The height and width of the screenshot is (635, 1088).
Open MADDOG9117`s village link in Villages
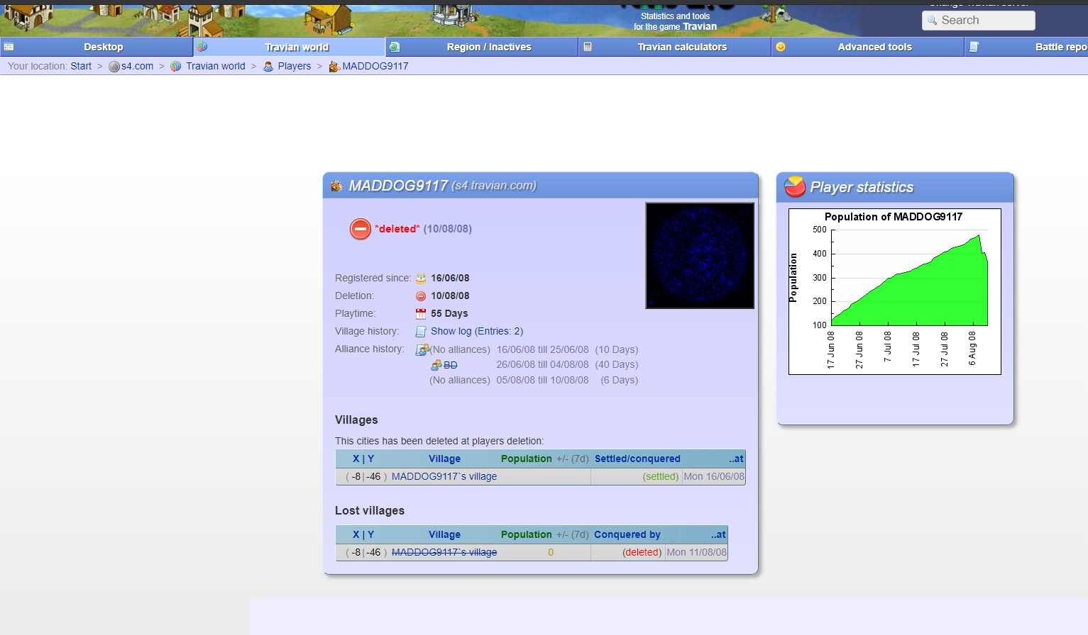tap(444, 476)
